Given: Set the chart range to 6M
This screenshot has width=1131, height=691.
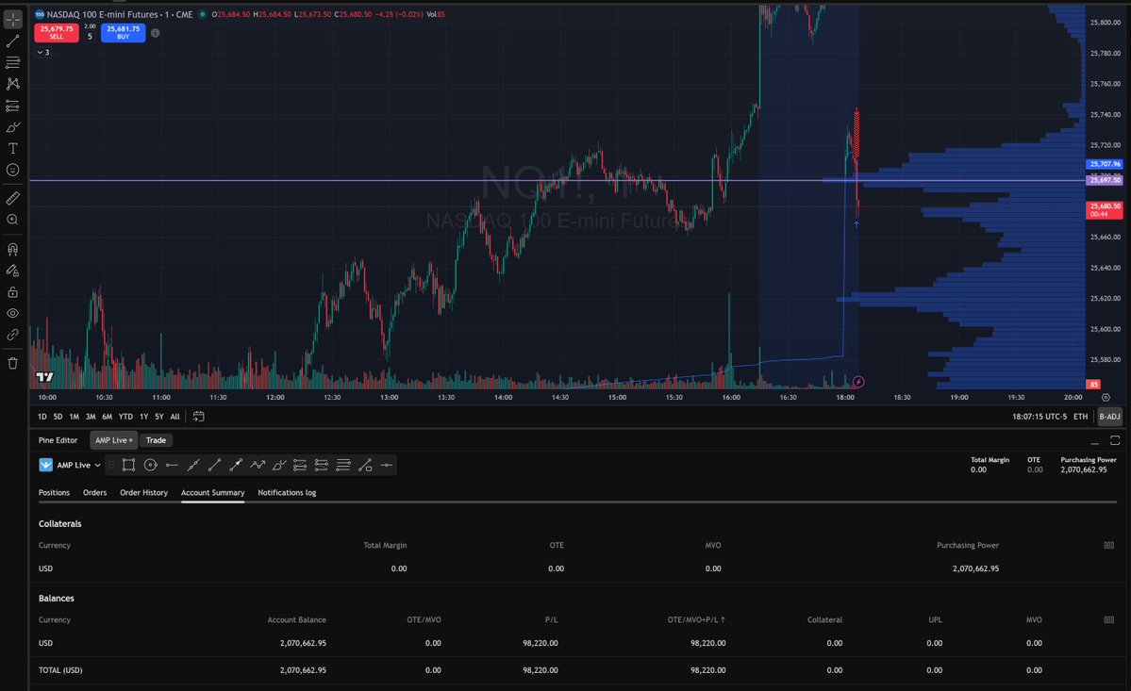Looking at the screenshot, I should 107,417.
